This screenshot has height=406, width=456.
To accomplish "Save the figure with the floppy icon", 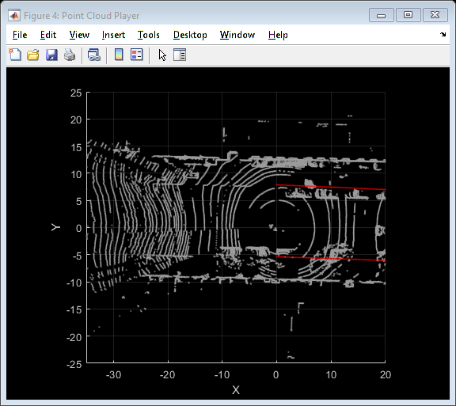I will click(51, 55).
